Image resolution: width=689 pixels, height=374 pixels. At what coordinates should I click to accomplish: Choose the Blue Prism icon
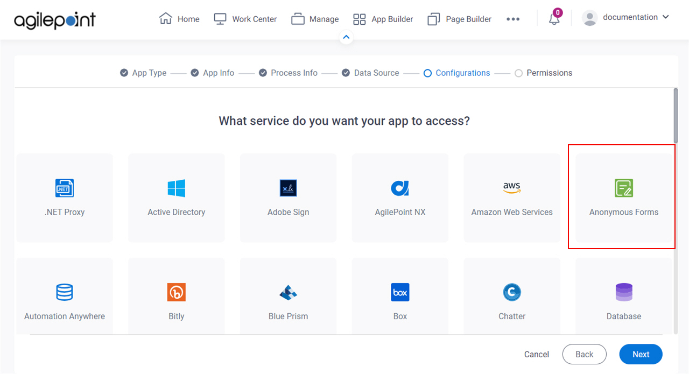(289, 292)
